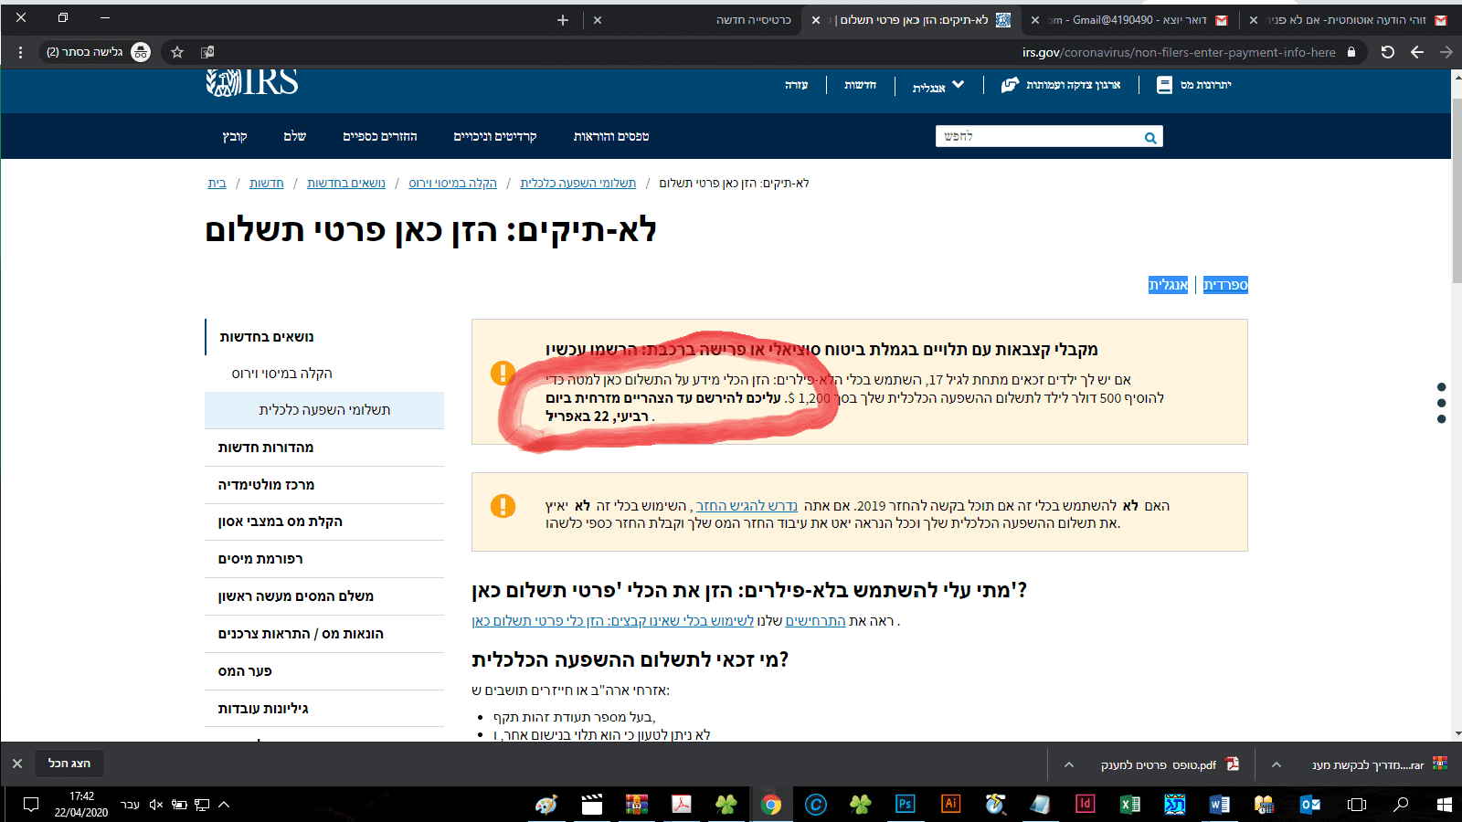Launch Adobe Illustrator from the taskbar
The image size is (1462, 822).
tap(950, 805)
